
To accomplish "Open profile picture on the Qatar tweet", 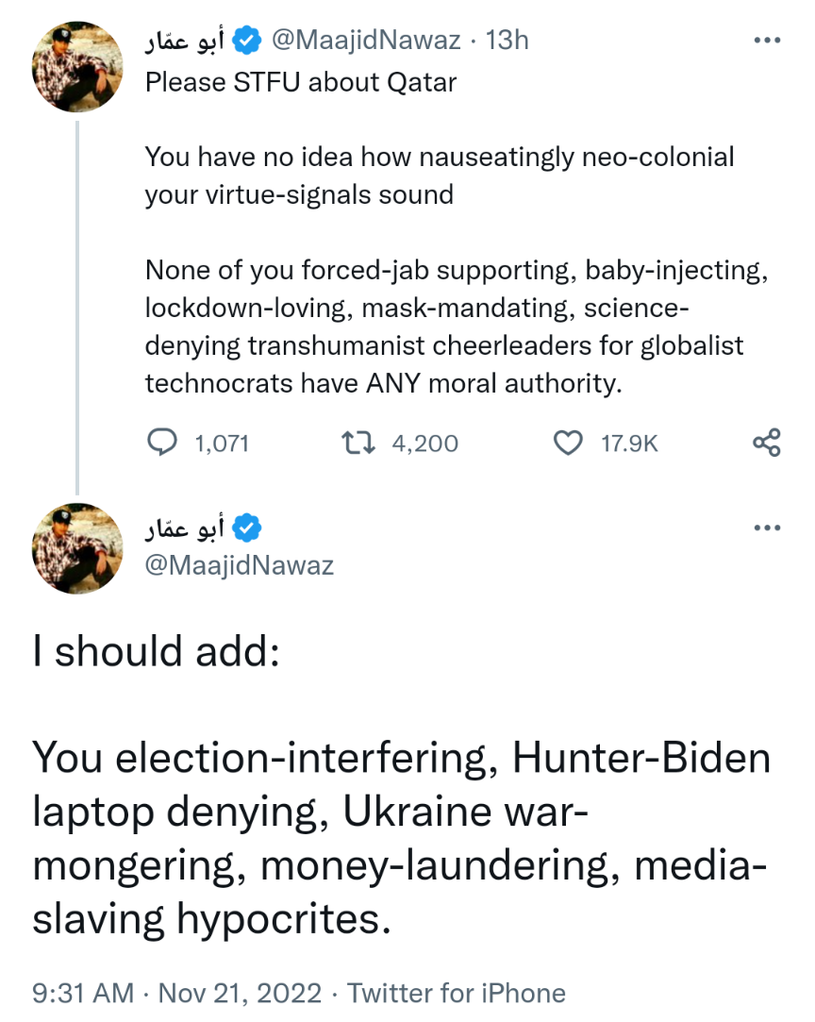I will point(77,67).
